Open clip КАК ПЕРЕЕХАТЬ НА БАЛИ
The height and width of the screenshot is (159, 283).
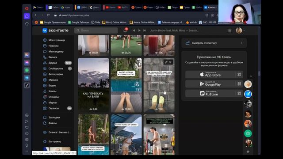click(x=93, y=85)
